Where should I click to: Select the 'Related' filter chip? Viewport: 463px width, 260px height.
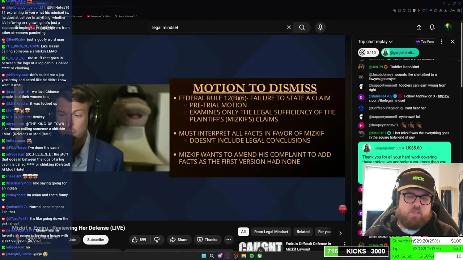pyautogui.click(x=303, y=232)
